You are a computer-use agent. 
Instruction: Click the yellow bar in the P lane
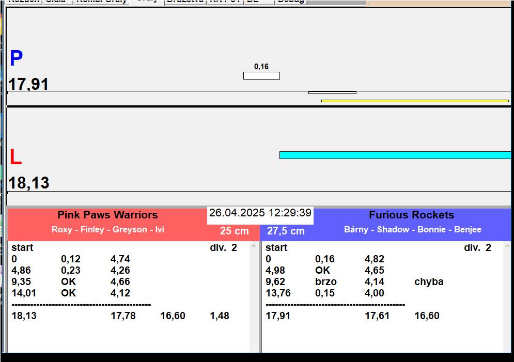point(414,101)
